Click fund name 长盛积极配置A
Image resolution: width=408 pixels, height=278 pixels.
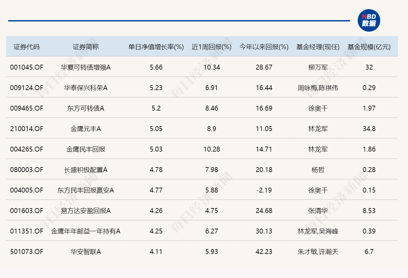(x=86, y=170)
